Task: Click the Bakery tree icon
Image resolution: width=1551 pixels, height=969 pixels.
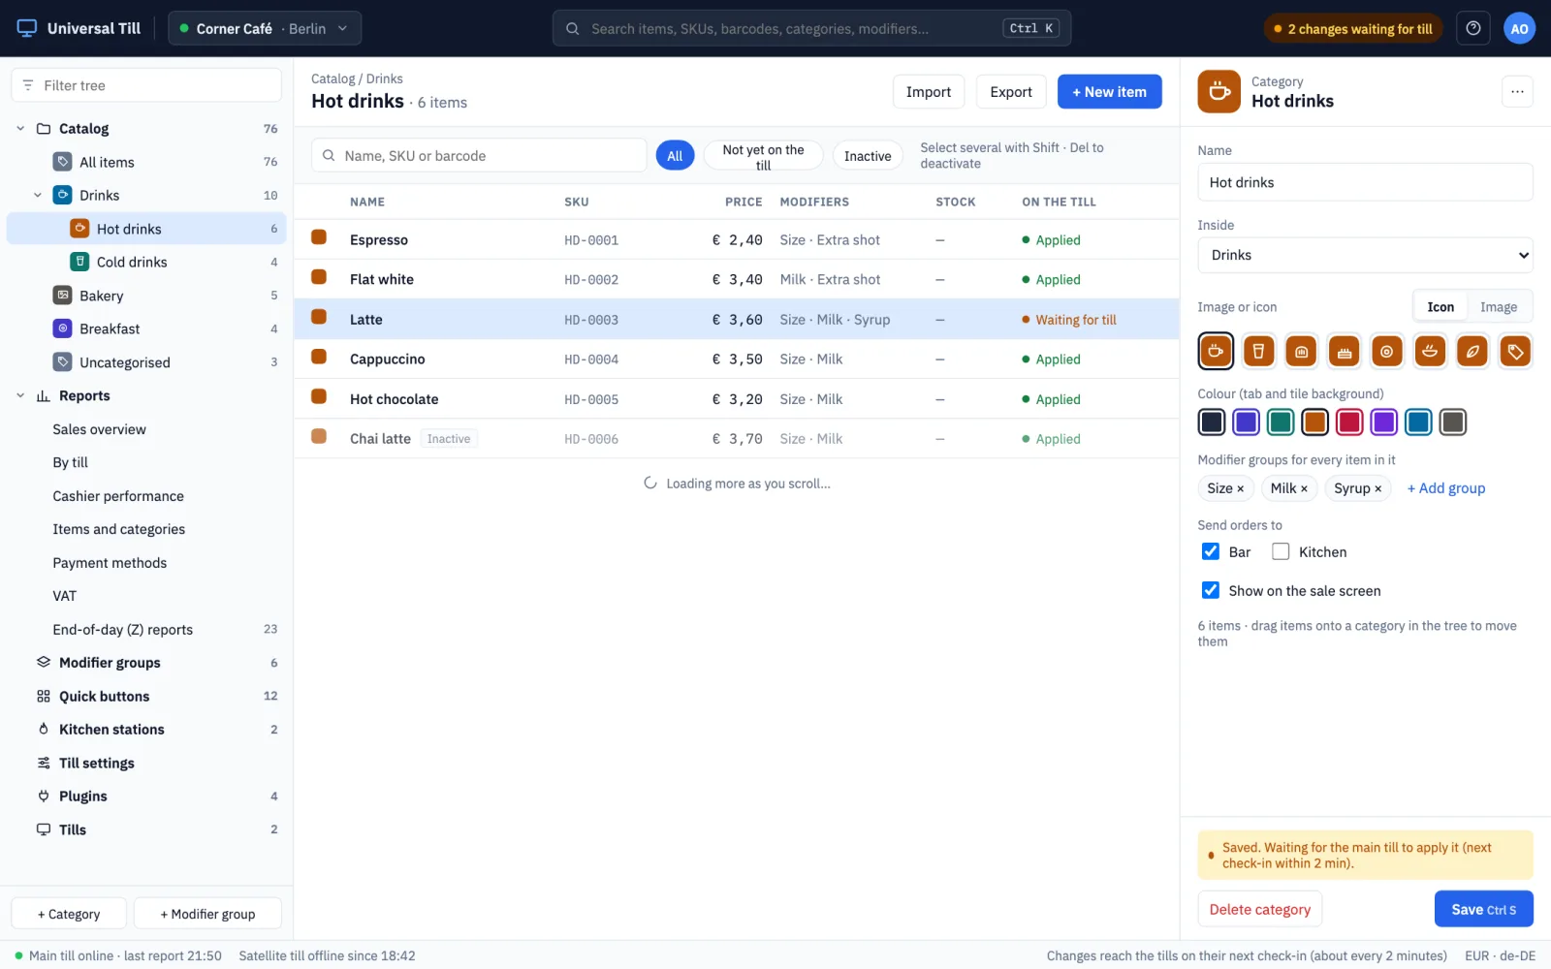Action: tap(63, 295)
